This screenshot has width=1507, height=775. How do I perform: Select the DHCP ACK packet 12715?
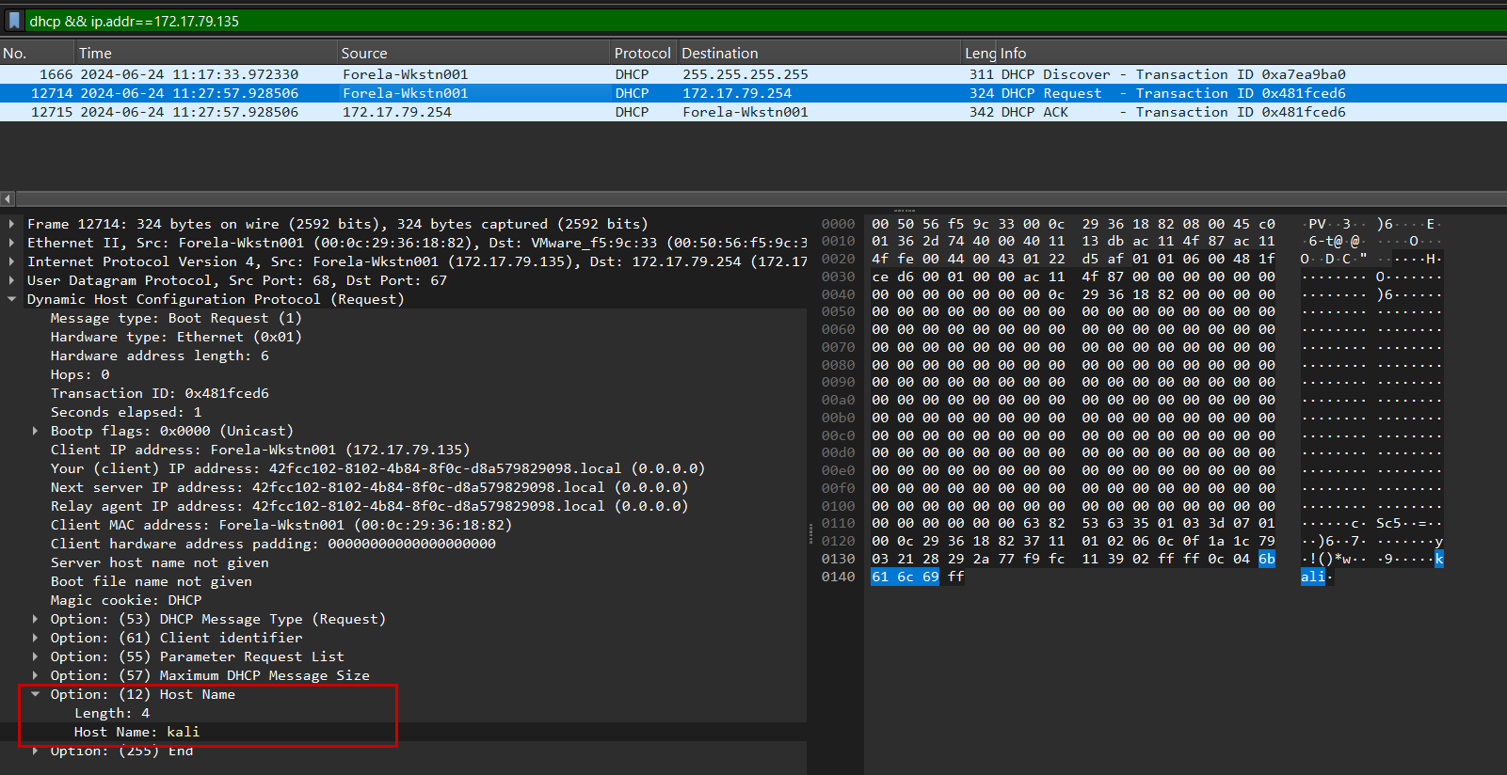pyautogui.click(x=659, y=112)
